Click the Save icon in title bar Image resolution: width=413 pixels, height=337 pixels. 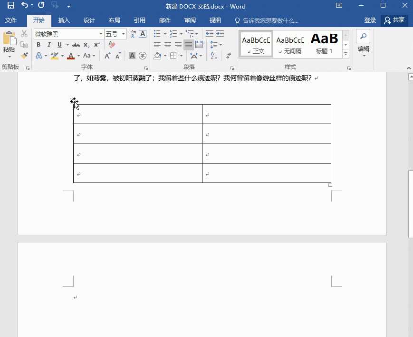click(x=10, y=6)
